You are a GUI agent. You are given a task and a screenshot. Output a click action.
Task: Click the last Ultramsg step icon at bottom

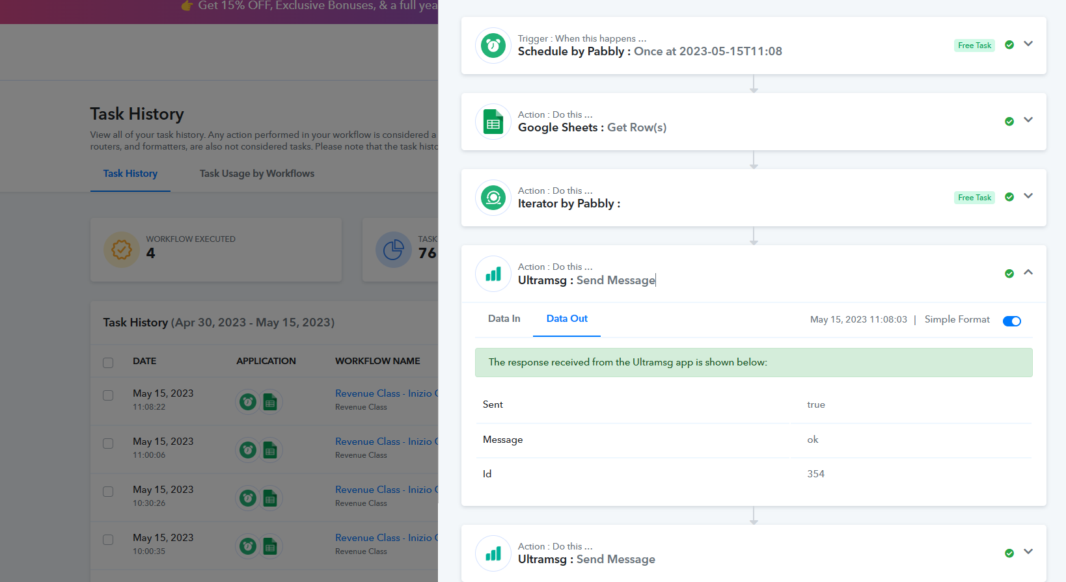493,553
